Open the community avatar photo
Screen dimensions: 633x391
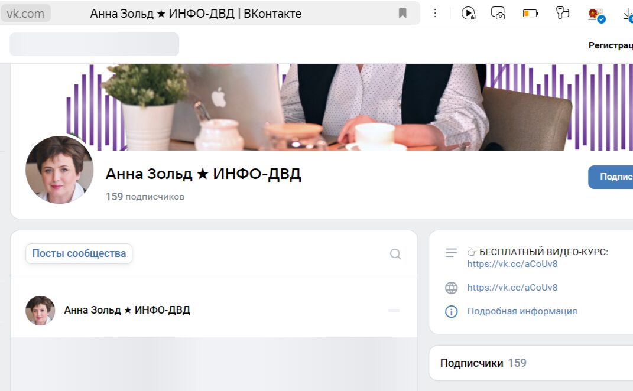[59, 170]
